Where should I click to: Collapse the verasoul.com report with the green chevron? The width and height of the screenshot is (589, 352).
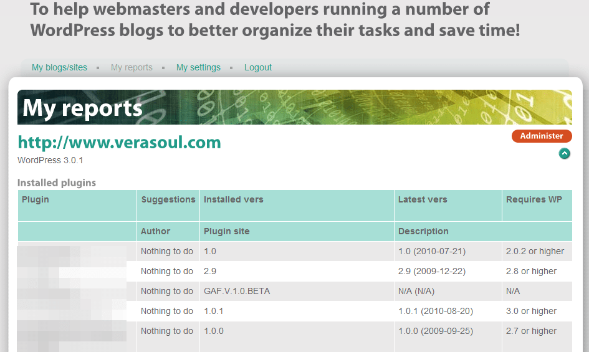[564, 153]
